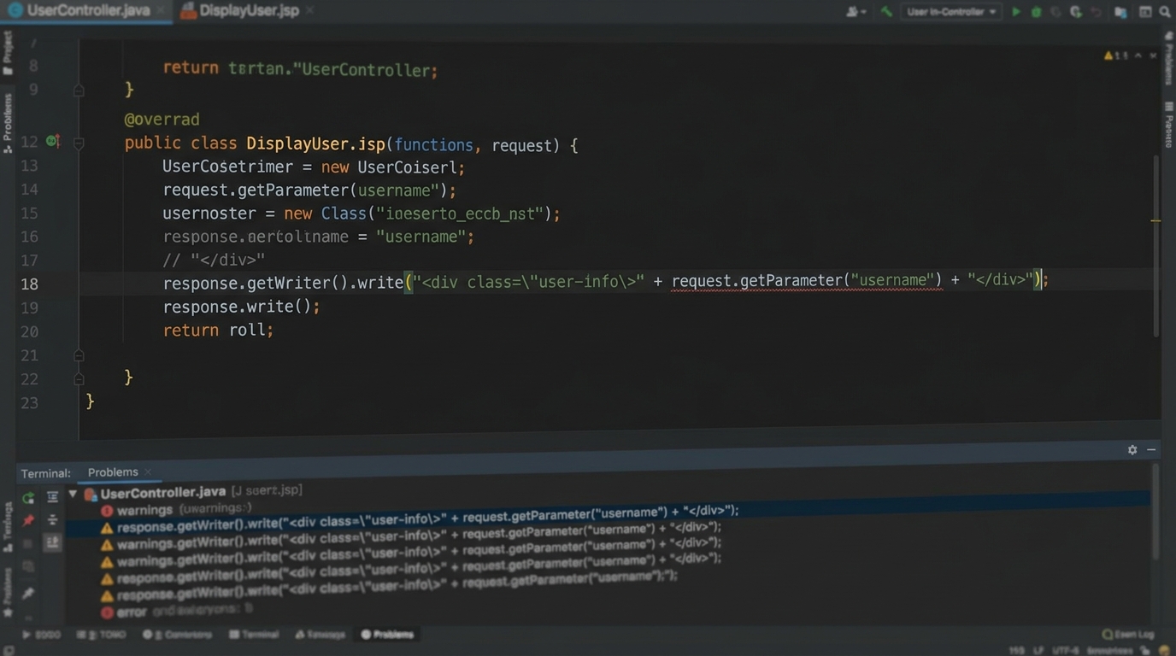
Task: Click 'return roll;' on line 20
Action: (x=218, y=330)
